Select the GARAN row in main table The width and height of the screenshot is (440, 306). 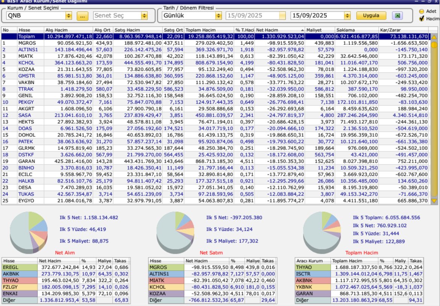tap(215, 161)
